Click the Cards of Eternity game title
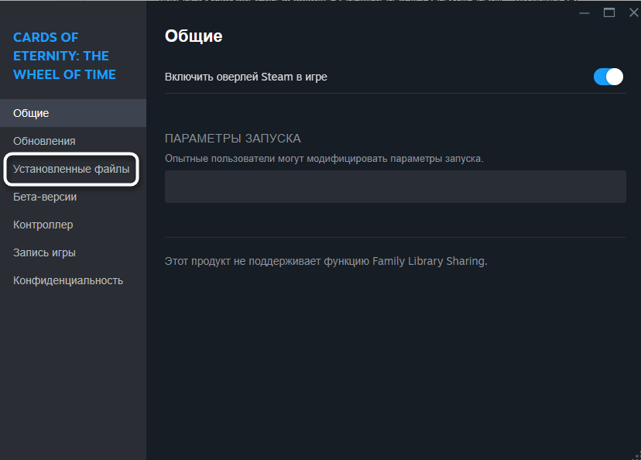This screenshot has height=460, width=641. tap(64, 56)
